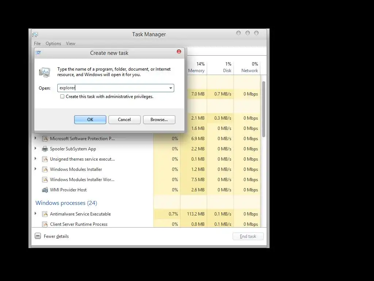The height and width of the screenshot is (281, 374).
Task: Expand Spooler SubSystem App row
Action: point(35,149)
